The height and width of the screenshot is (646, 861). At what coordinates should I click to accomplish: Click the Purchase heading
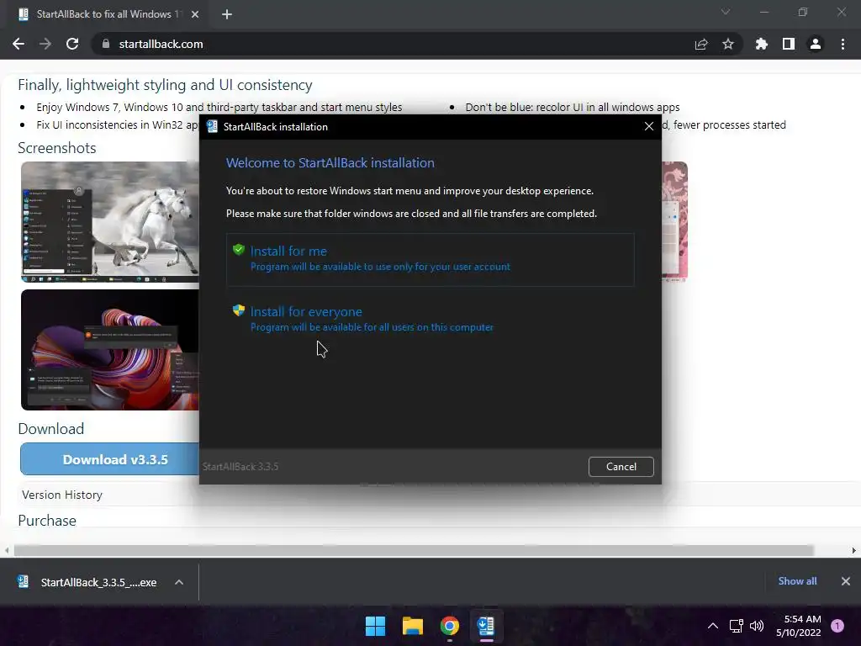pos(47,520)
